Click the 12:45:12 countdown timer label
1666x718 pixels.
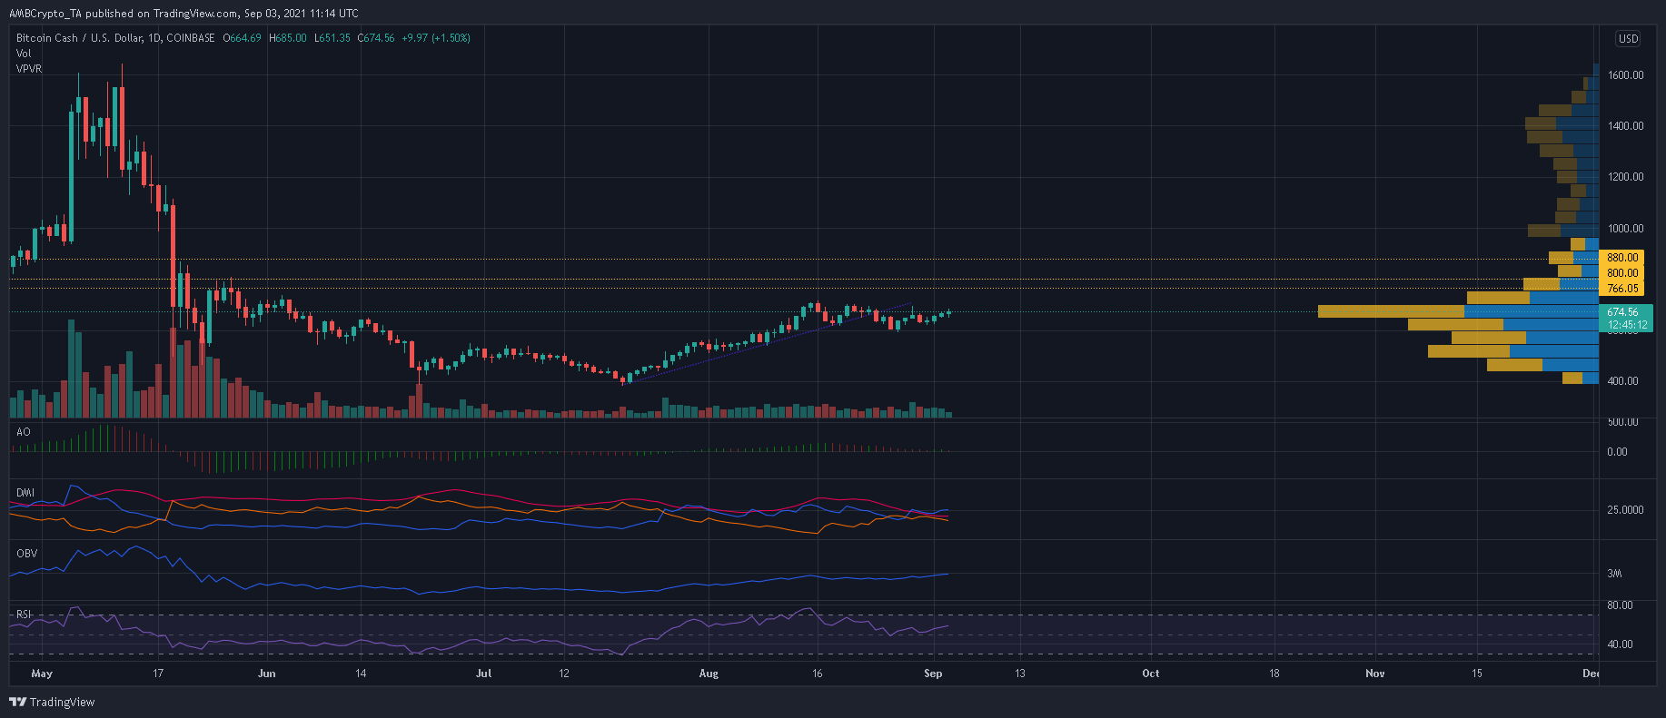point(1626,325)
